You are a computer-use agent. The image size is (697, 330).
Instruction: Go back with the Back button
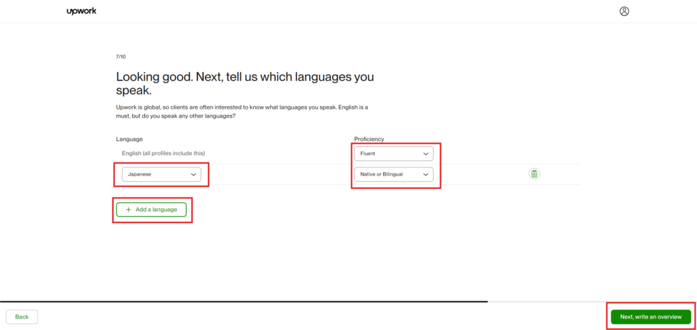tap(22, 317)
